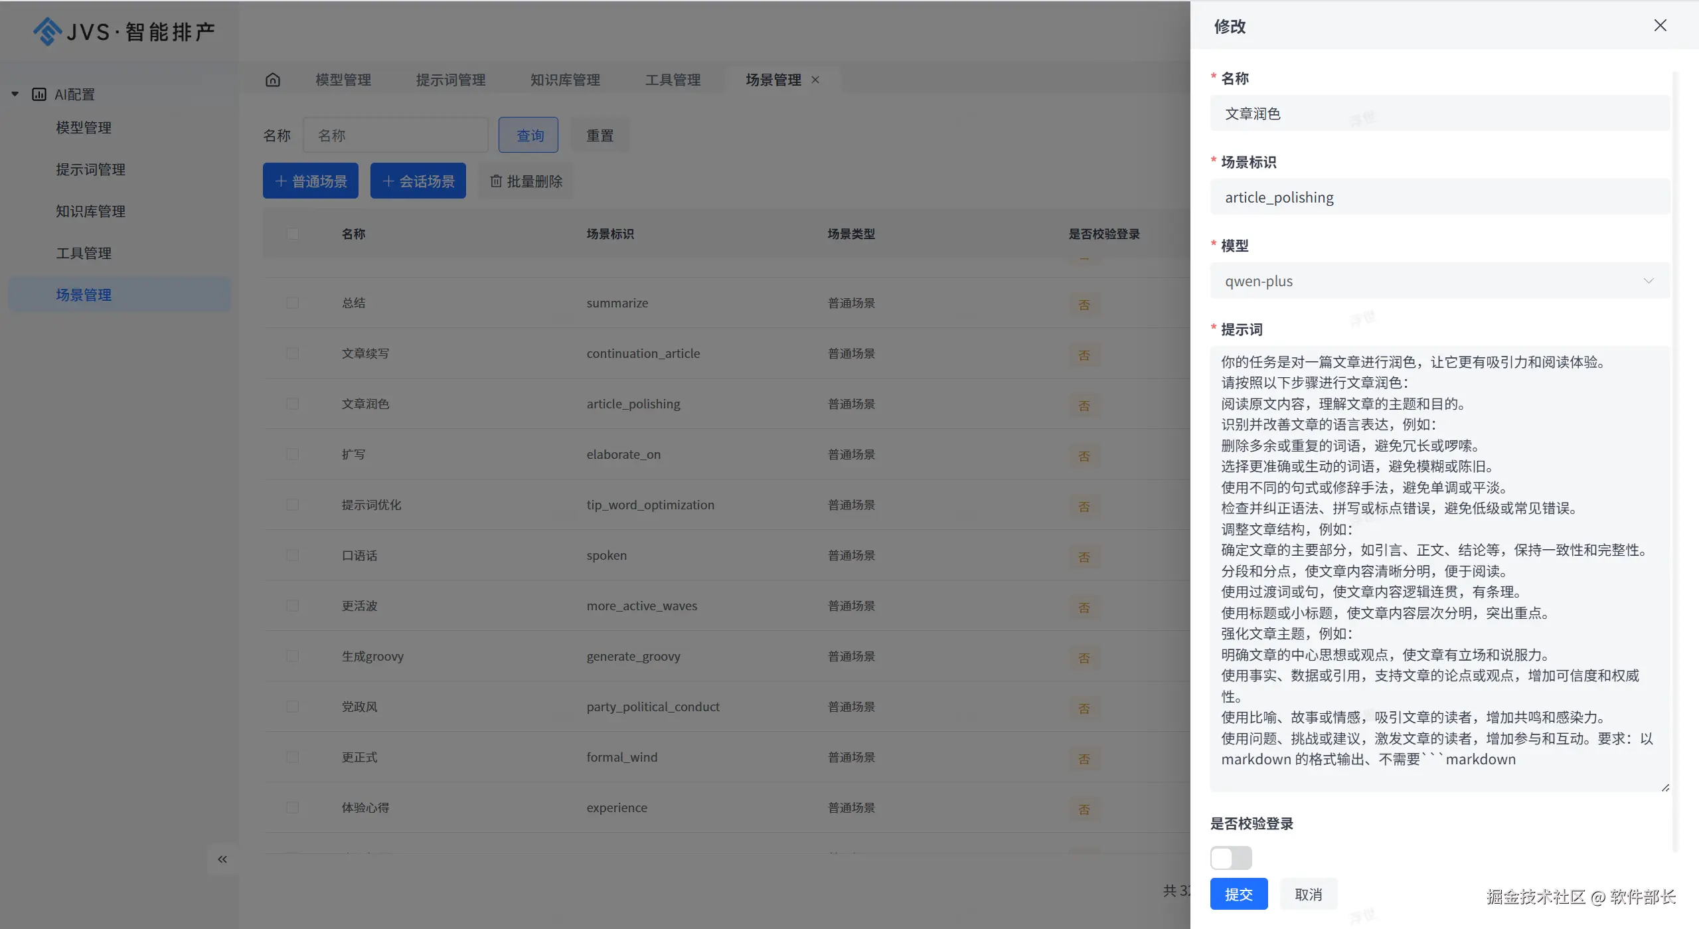The height and width of the screenshot is (929, 1699).
Task: Click the home icon tab
Action: (x=273, y=80)
